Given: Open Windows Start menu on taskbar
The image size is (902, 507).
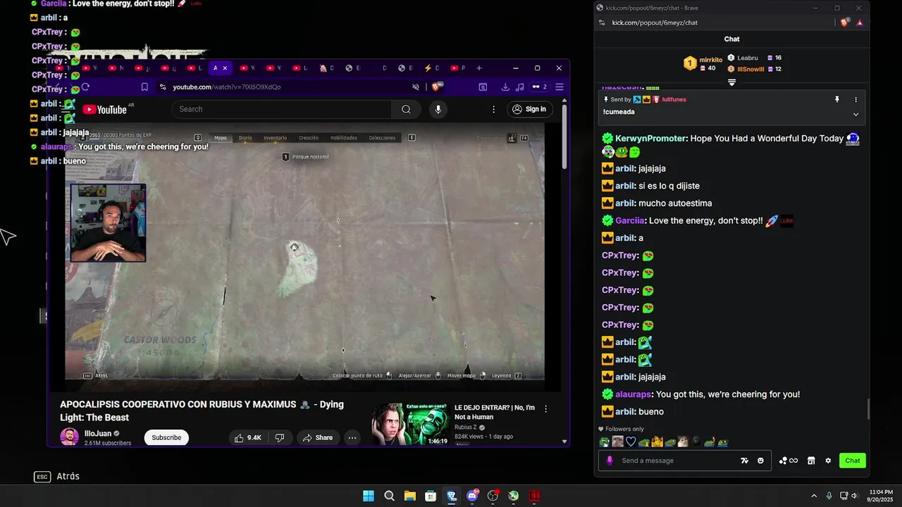Looking at the screenshot, I should 369,496.
